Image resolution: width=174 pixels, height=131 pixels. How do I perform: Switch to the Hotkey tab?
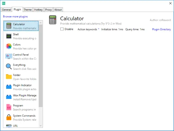38,10
